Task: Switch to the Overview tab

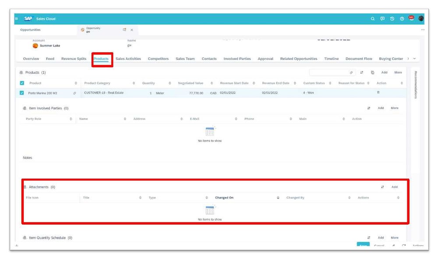Action: (x=31, y=59)
